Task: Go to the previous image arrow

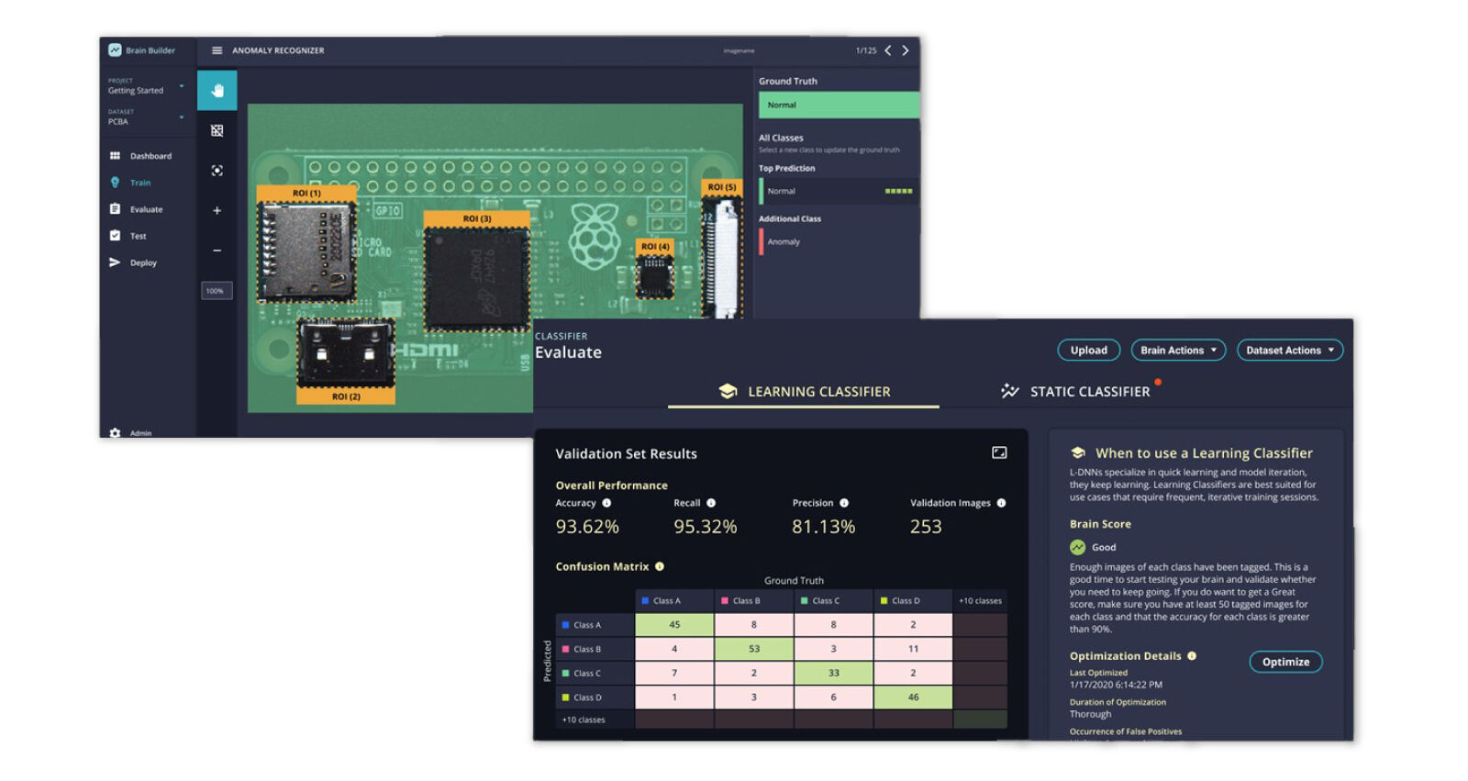Action: [888, 50]
